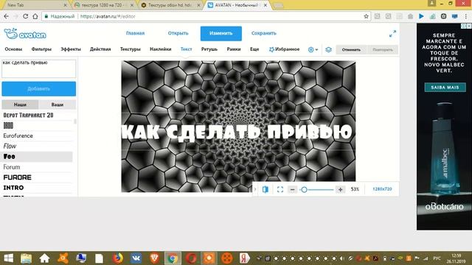Image resolution: width=472 pixels, height=265 pixels.
Task: Open the Главная tab
Action: pyautogui.click(x=136, y=33)
